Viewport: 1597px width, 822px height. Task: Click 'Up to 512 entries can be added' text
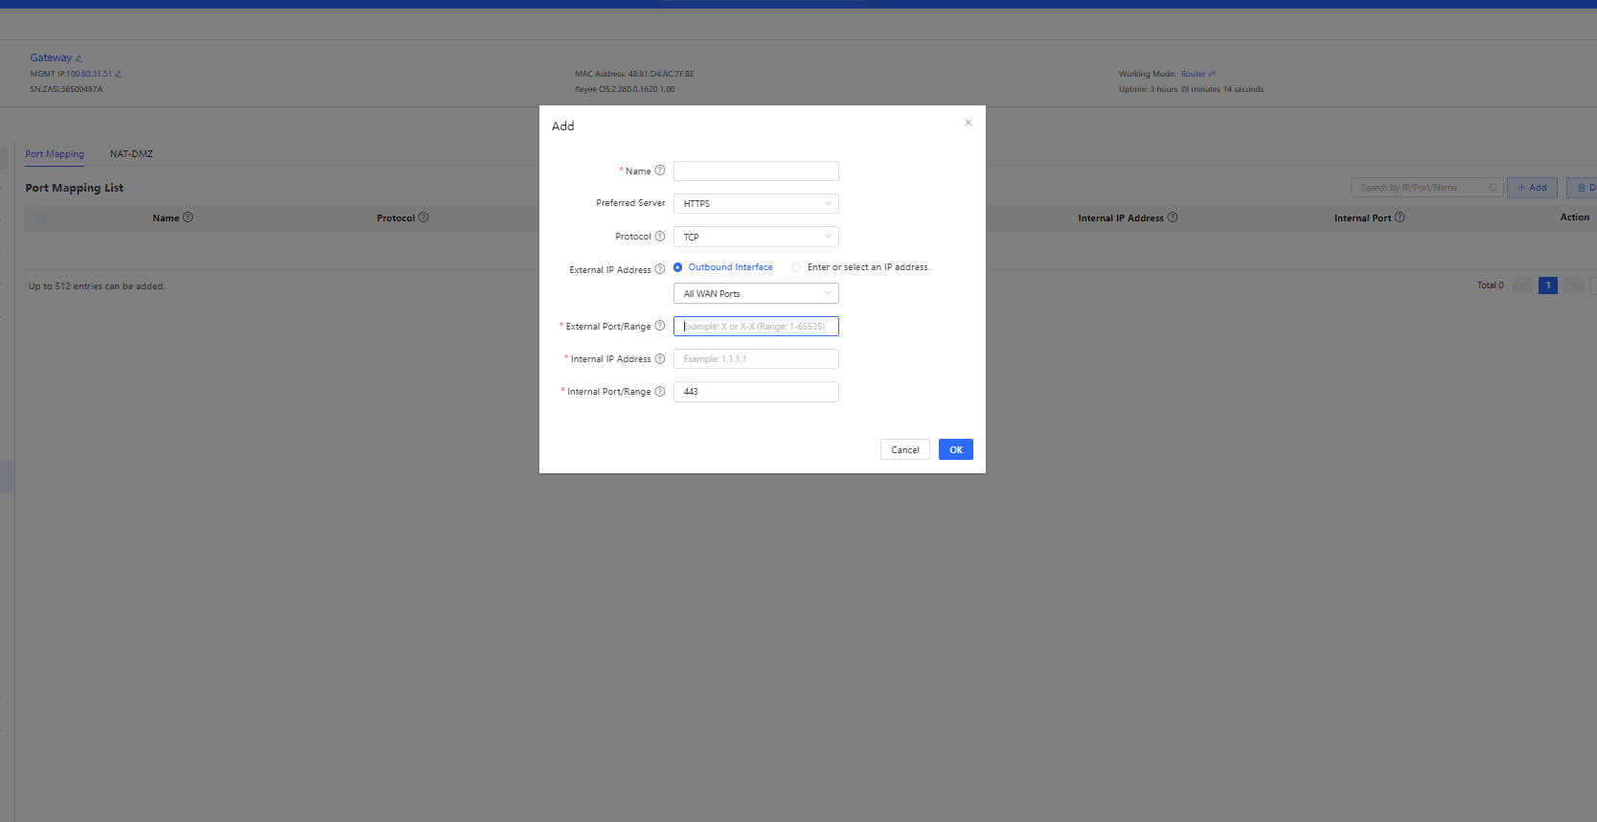(97, 286)
